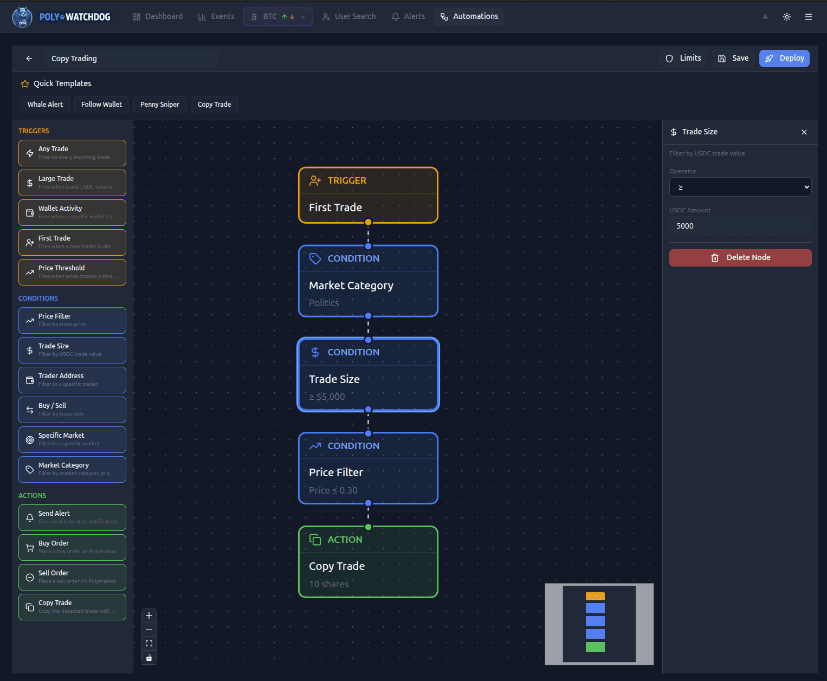
Task: Fit the workflow to view
Action: (149, 644)
